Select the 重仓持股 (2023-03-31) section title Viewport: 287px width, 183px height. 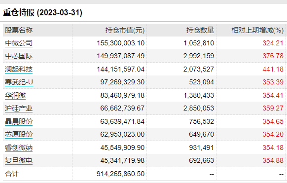point(42,13)
